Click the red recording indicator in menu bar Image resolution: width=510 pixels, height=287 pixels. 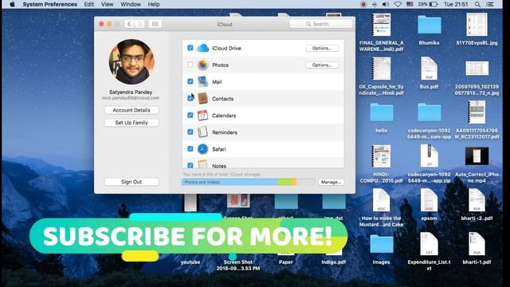pos(363,4)
